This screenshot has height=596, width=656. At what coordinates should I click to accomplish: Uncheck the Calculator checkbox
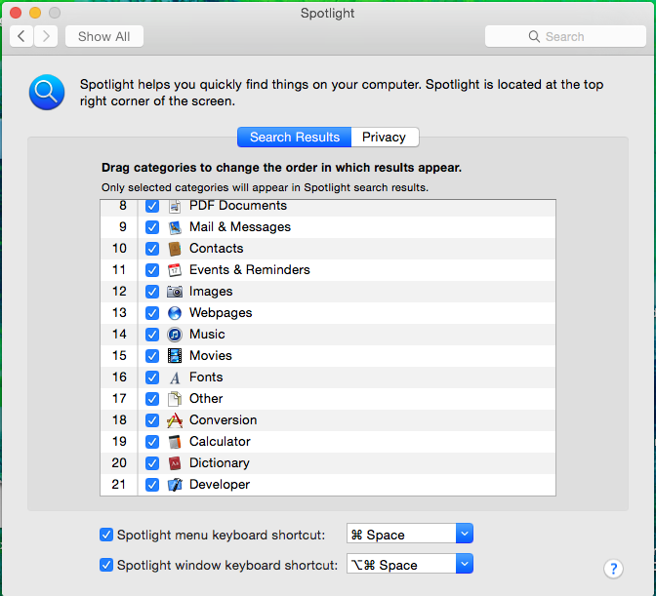[152, 442]
